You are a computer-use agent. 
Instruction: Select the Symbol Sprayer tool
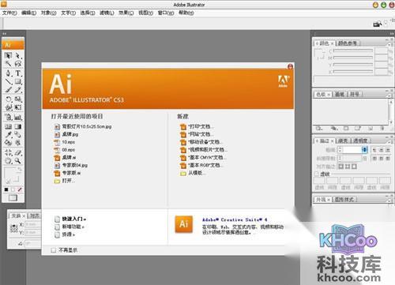[8, 117]
